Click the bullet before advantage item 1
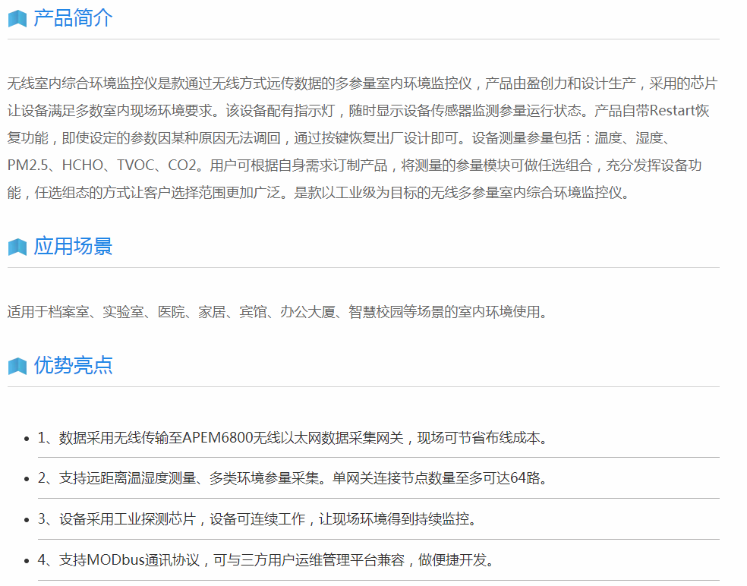This screenshot has height=586, width=747. coord(27,439)
